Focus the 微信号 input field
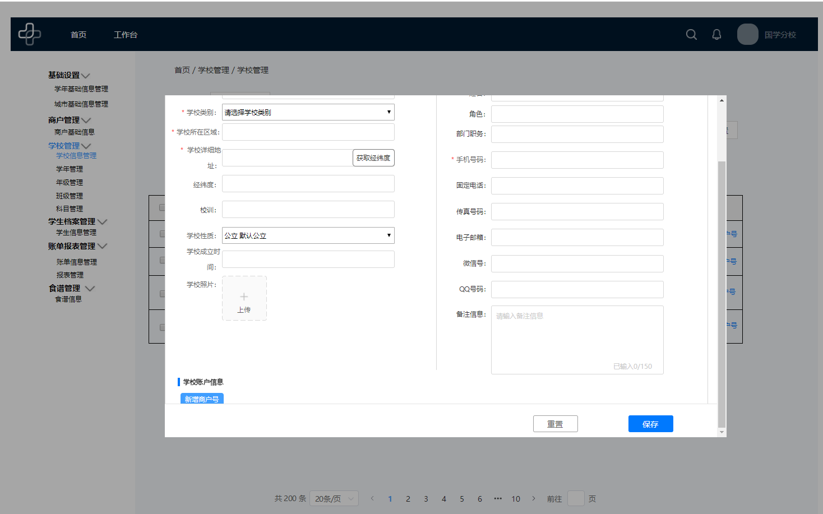823x514 pixels. click(x=577, y=263)
